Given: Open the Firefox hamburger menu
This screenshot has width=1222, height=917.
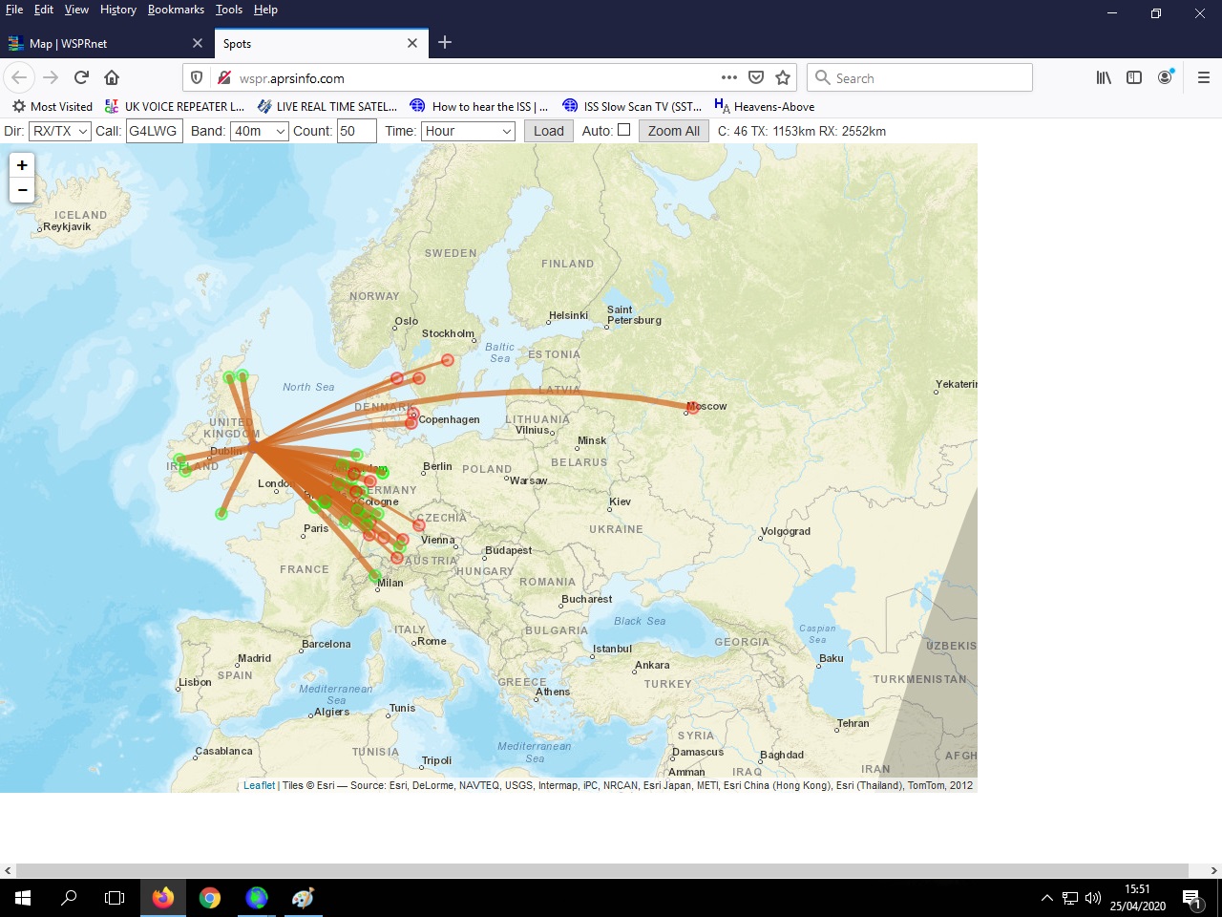Looking at the screenshot, I should pyautogui.click(x=1203, y=77).
